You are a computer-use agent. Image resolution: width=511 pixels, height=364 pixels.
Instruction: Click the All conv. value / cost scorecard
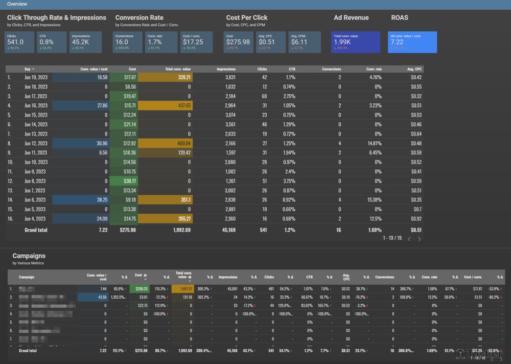click(x=412, y=42)
